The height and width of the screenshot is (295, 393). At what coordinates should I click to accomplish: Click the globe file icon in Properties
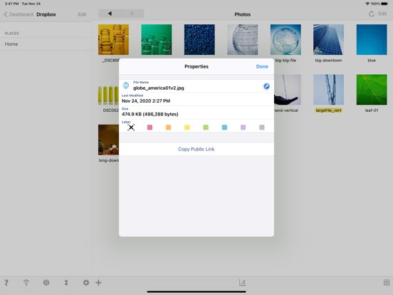126,86
